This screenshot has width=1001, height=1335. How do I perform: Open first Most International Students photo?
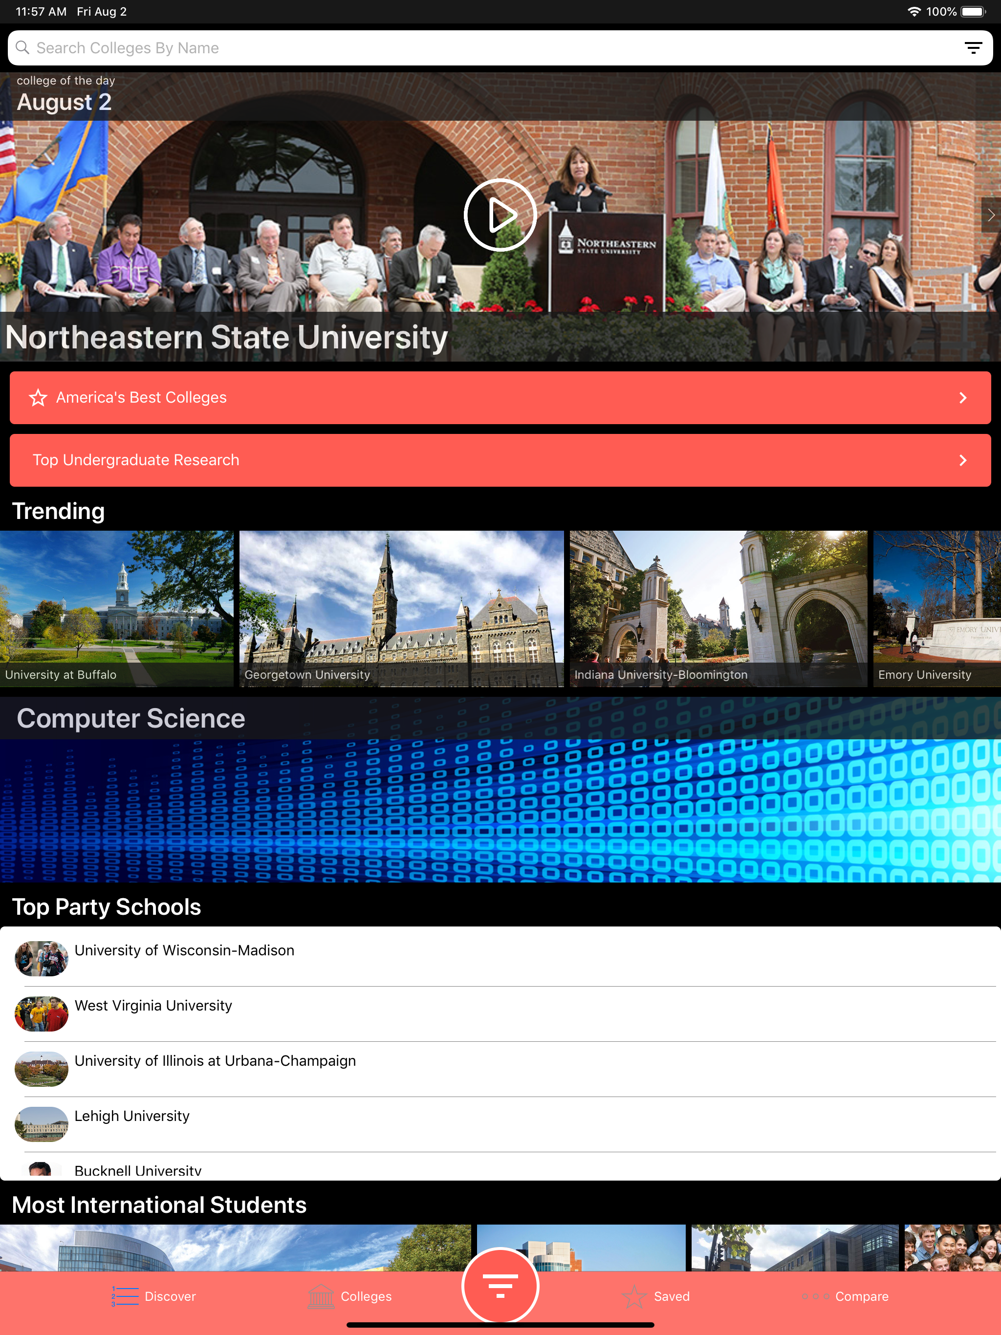pyautogui.click(x=236, y=1248)
